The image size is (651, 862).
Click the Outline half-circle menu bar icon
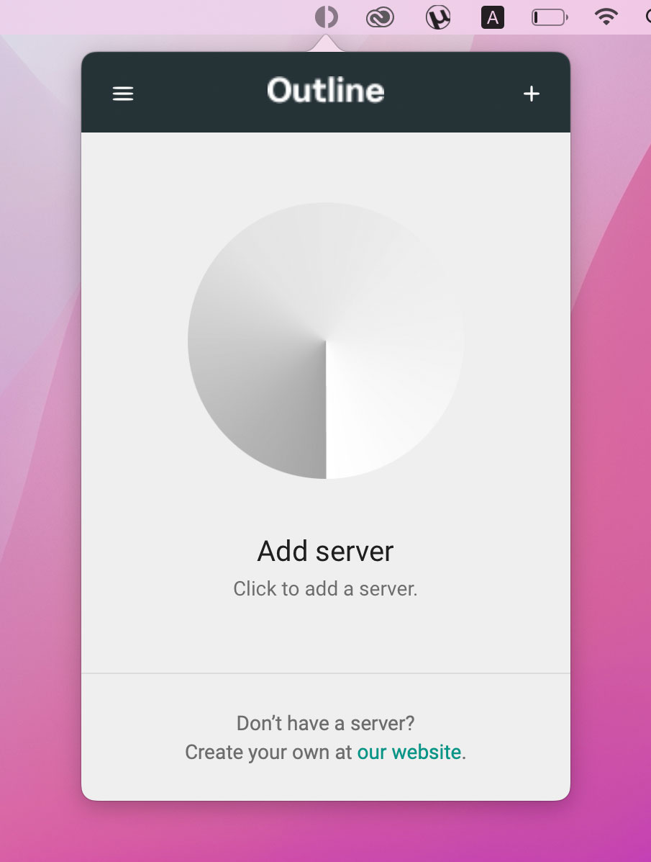[326, 17]
